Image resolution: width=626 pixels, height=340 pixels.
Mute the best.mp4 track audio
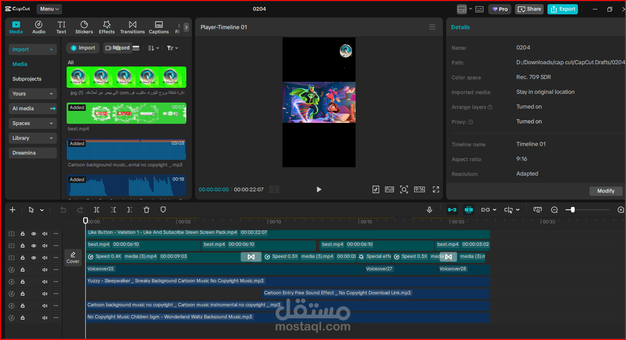[45, 246]
